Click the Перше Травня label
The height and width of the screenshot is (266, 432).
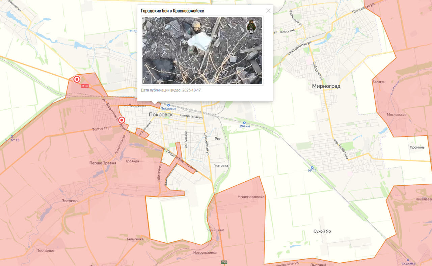pos(103,163)
